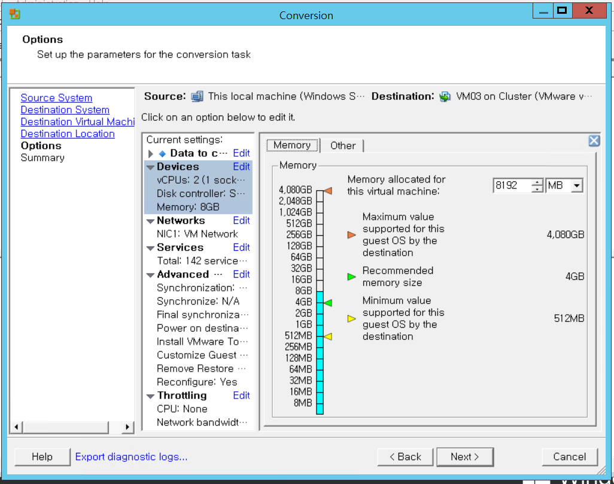Select the vCPUs: 2 setting row

199,180
